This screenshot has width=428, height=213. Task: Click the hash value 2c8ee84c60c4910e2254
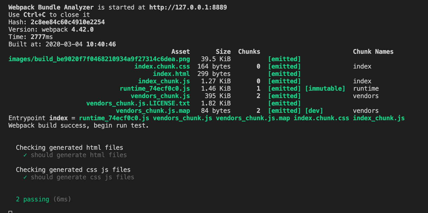67,22
